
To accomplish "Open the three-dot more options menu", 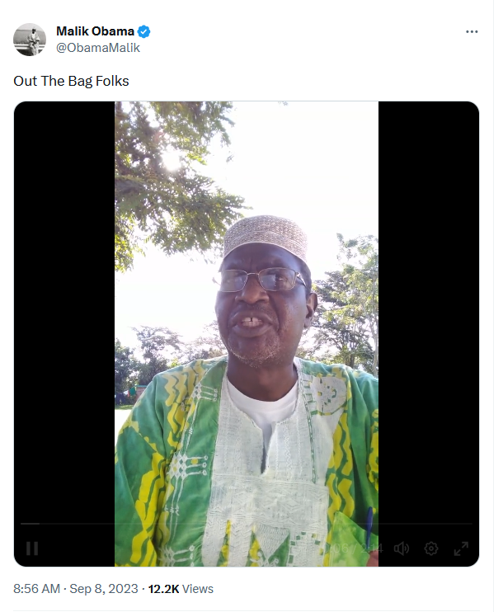I will tap(472, 31).
